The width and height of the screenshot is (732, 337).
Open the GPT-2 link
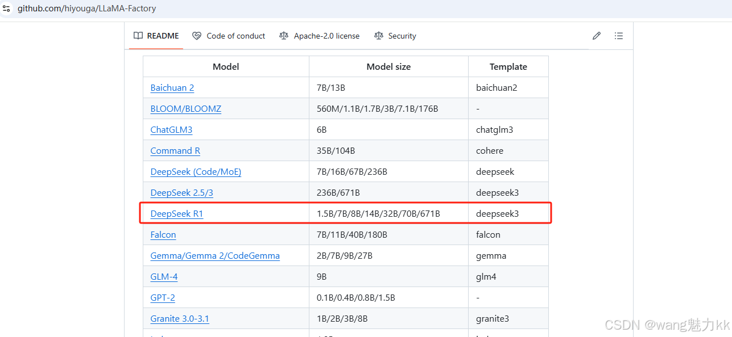click(x=163, y=298)
